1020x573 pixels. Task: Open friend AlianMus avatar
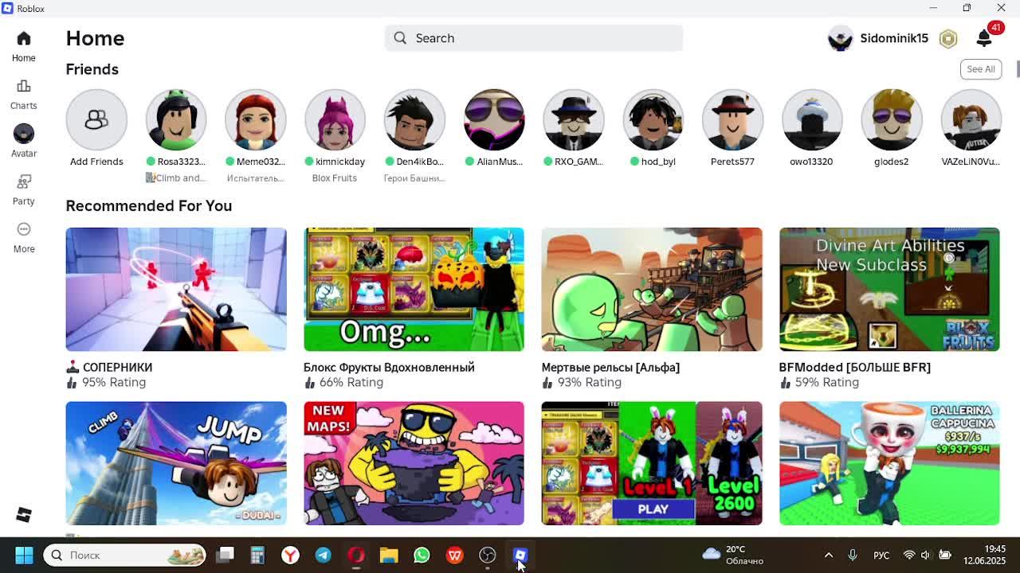(x=494, y=119)
